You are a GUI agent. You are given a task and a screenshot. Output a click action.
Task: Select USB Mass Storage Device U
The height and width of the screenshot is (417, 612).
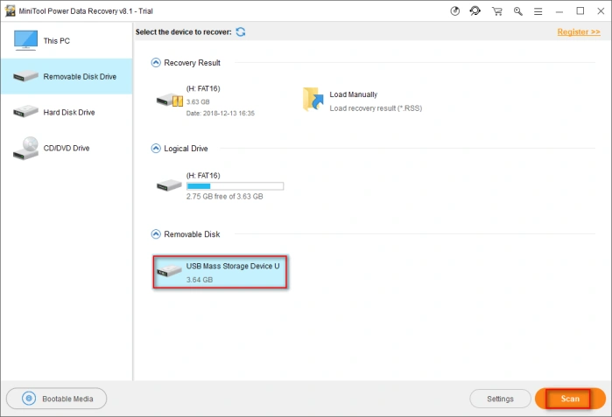pyautogui.click(x=221, y=272)
